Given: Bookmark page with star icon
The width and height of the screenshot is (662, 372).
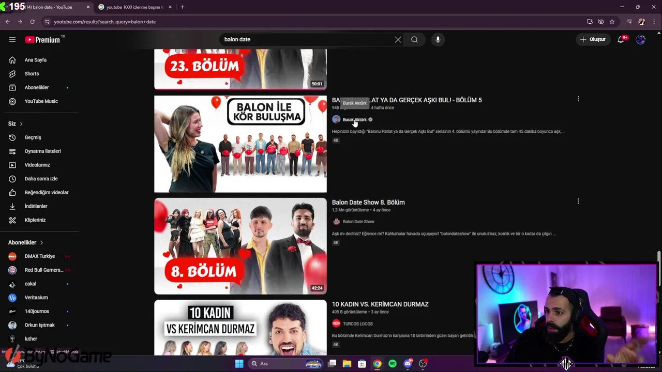Looking at the screenshot, I should [x=612, y=22].
